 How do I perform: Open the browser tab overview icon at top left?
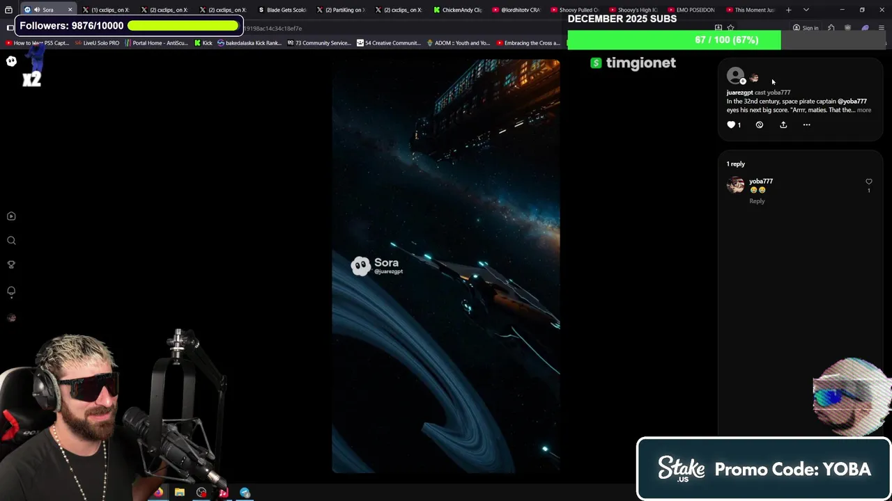pyautogui.click(x=9, y=10)
